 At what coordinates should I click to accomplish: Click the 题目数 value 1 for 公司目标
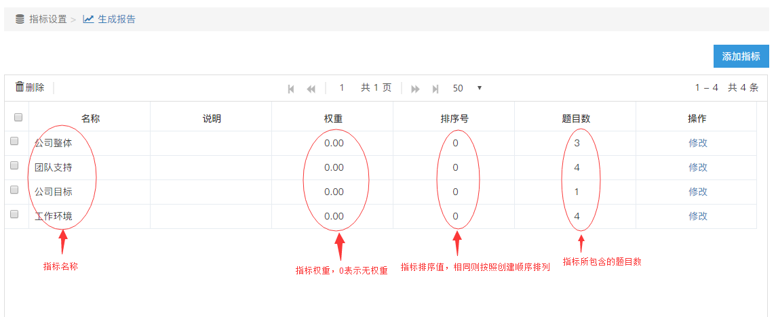[575, 192]
